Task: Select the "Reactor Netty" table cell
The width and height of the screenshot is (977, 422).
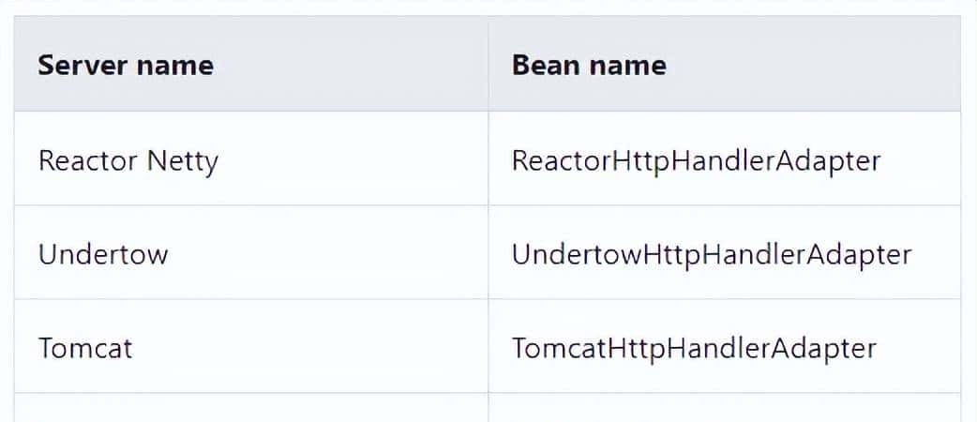Action: pos(128,160)
